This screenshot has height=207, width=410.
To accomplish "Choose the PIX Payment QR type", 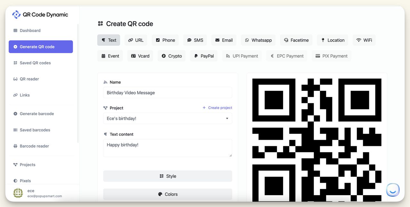I will (x=332, y=56).
